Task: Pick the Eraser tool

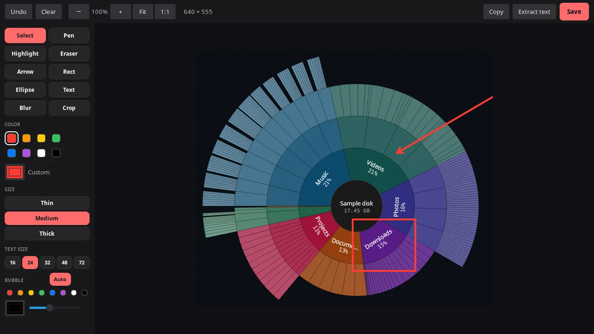Action: (x=69, y=53)
